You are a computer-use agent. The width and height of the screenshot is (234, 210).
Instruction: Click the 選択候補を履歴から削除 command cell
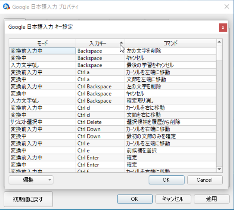[x=170, y=122]
